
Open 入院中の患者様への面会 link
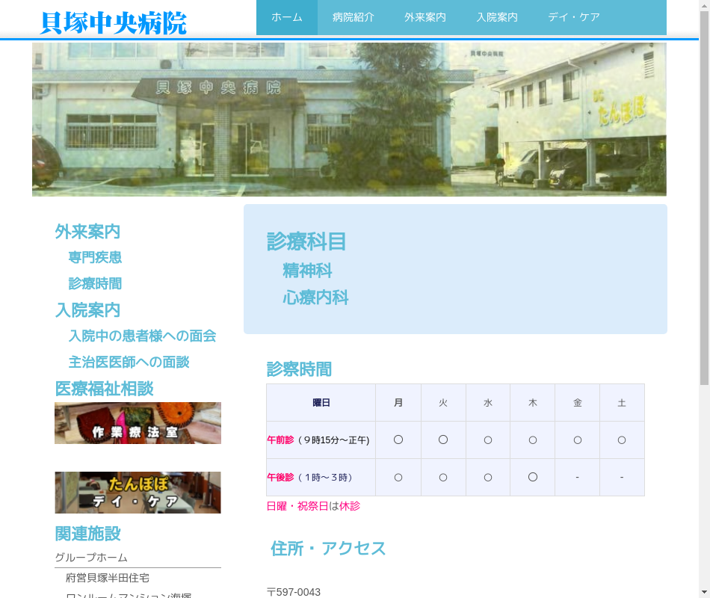tap(142, 336)
